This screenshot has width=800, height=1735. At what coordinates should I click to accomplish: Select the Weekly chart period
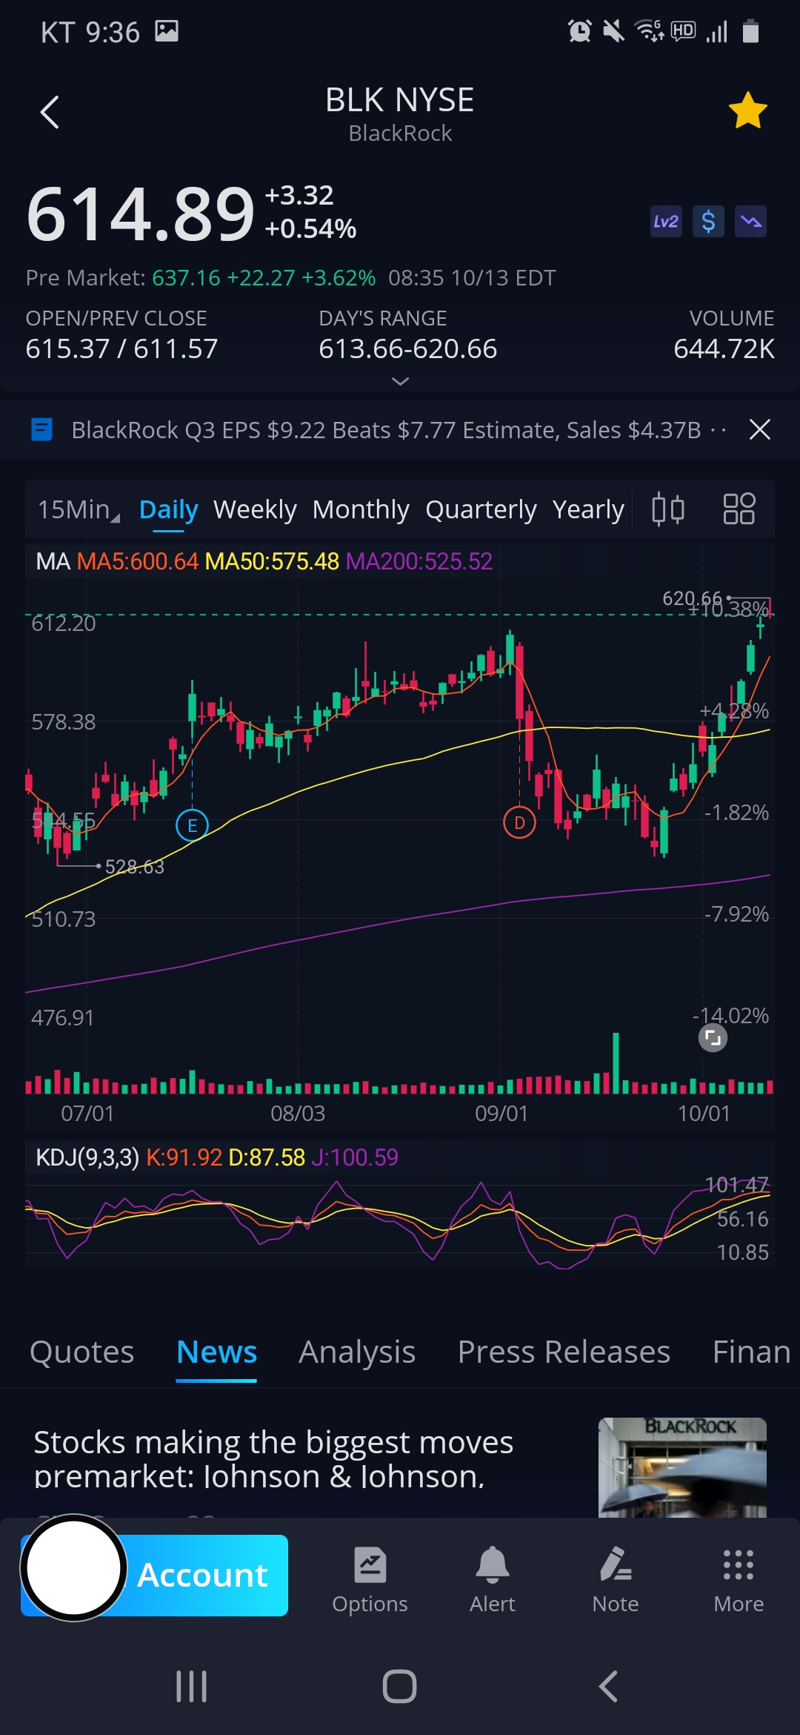pyautogui.click(x=255, y=509)
